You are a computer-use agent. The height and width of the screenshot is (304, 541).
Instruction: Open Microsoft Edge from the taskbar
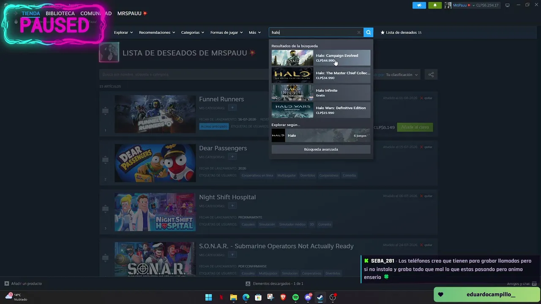(x=246, y=297)
